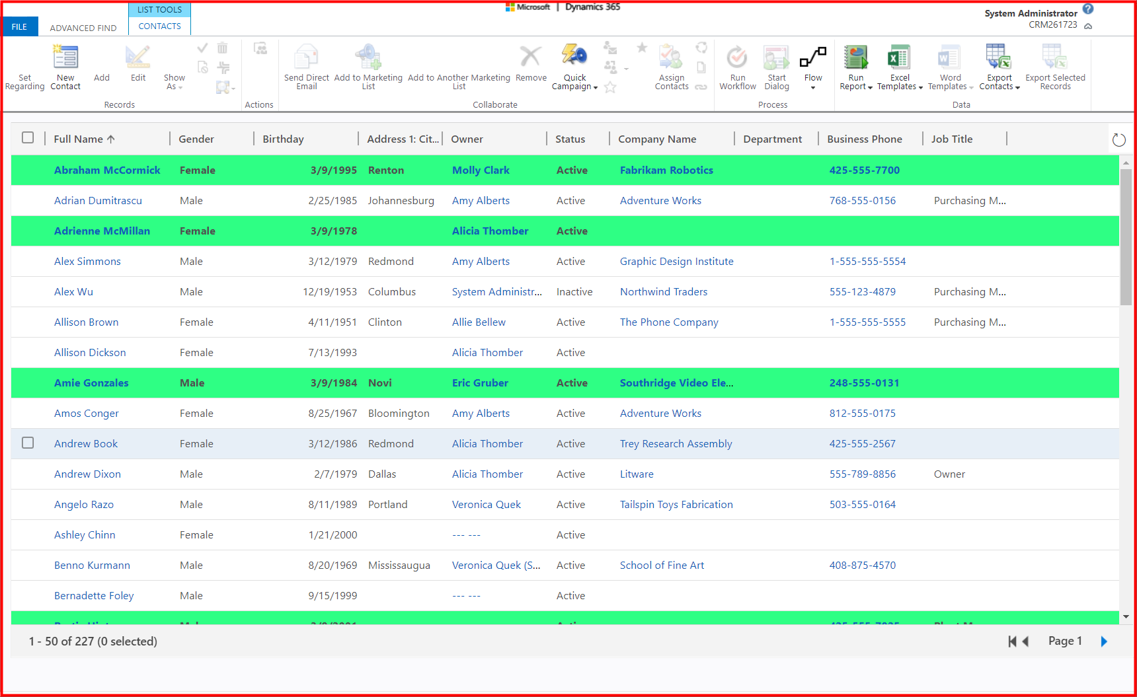1137x697 pixels.
Task: Check the Andrew Book row checkbox
Action: (x=28, y=443)
